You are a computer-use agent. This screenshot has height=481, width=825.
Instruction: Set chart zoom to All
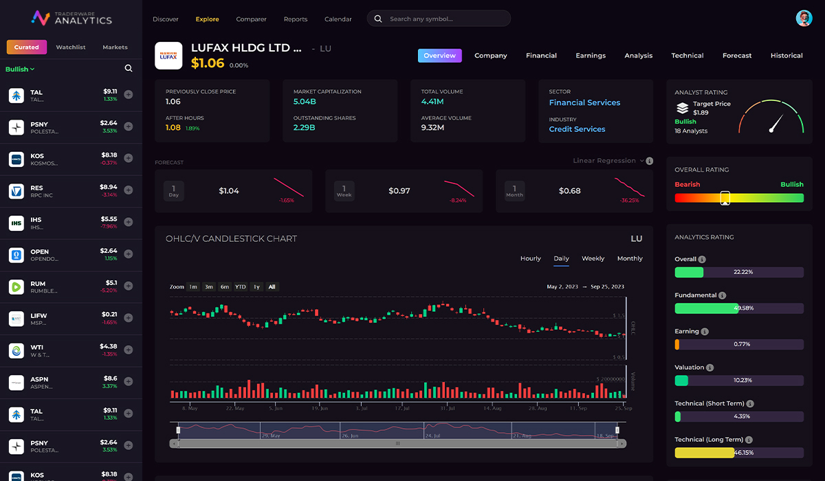(272, 287)
